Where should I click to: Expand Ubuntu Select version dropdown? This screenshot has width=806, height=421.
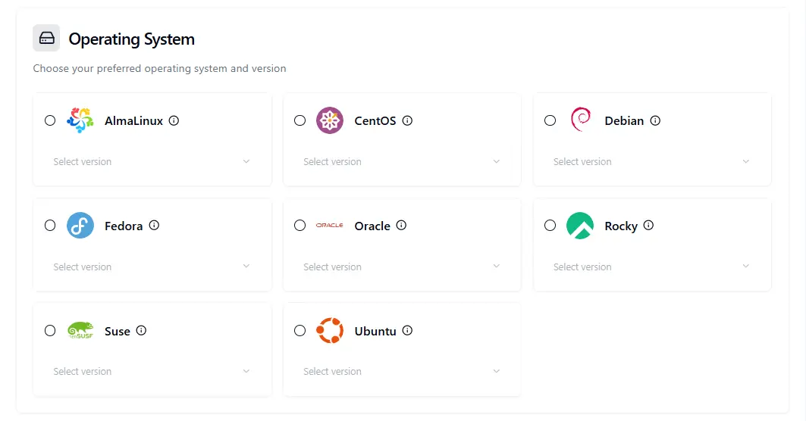[402, 371]
